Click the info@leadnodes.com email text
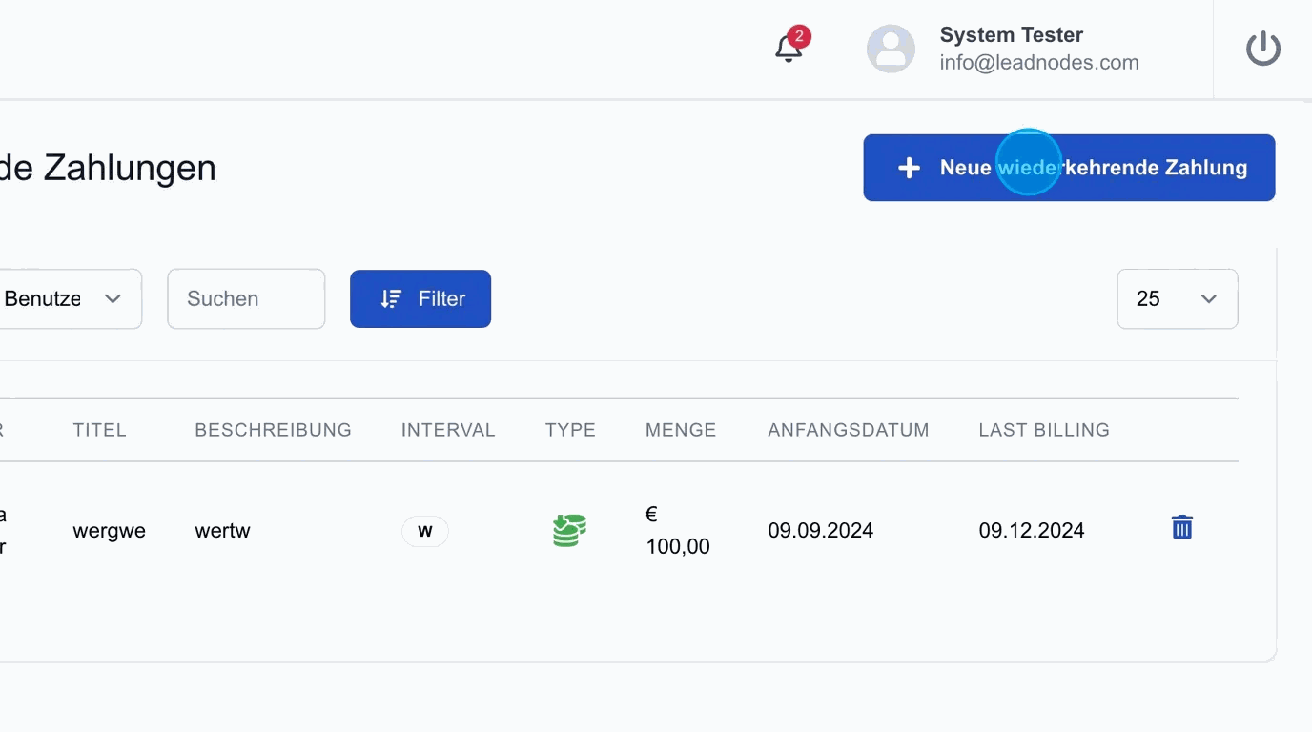This screenshot has width=1312, height=732. 1039,63
